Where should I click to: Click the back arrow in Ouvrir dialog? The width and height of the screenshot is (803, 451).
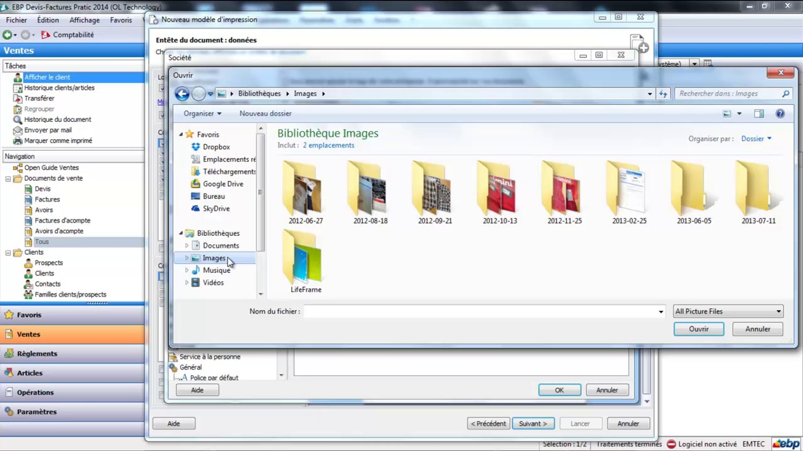(x=182, y=94)
